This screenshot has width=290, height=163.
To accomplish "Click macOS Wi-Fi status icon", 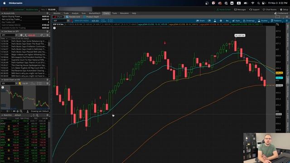I will click(253, 3).
